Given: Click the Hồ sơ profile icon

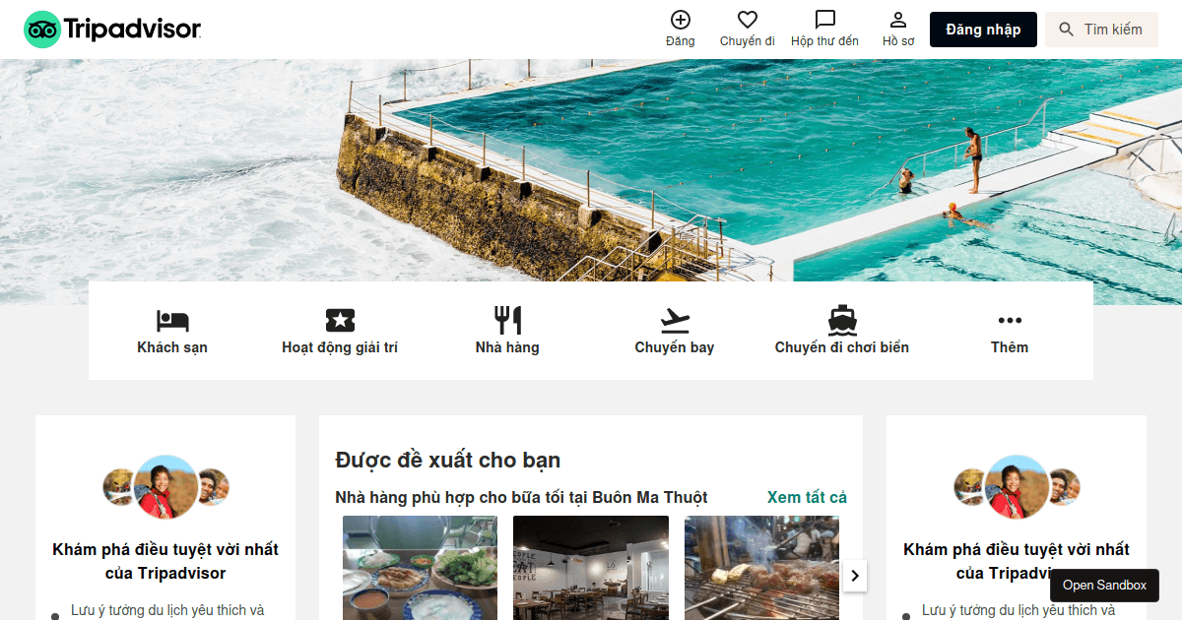Looking at the screenshot, I should click(897, 20).
